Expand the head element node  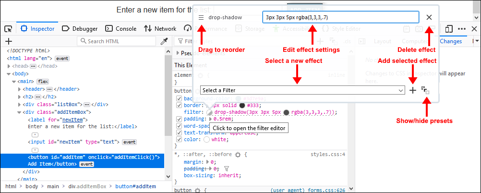pyautogui.click(x=9, y=66)
